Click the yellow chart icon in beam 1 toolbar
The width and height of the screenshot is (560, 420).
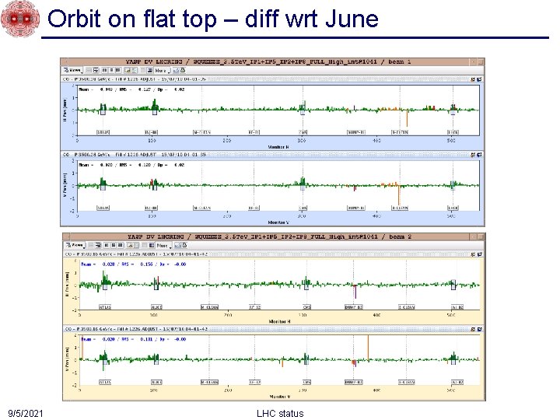127,70
